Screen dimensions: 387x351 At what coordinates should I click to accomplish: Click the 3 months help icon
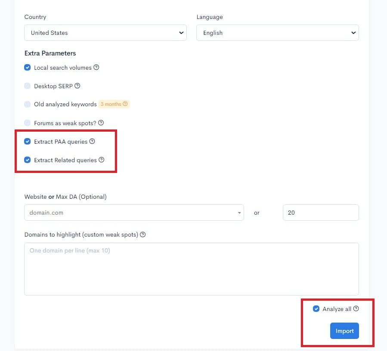[x=125, y=104]
